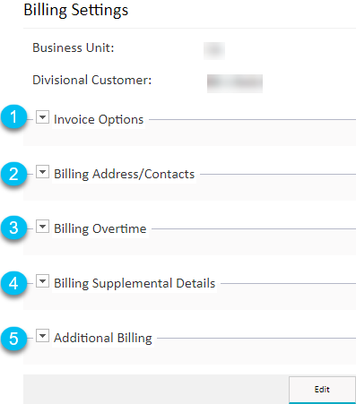Expand the Billing Supplemental Details arrow

42,281
